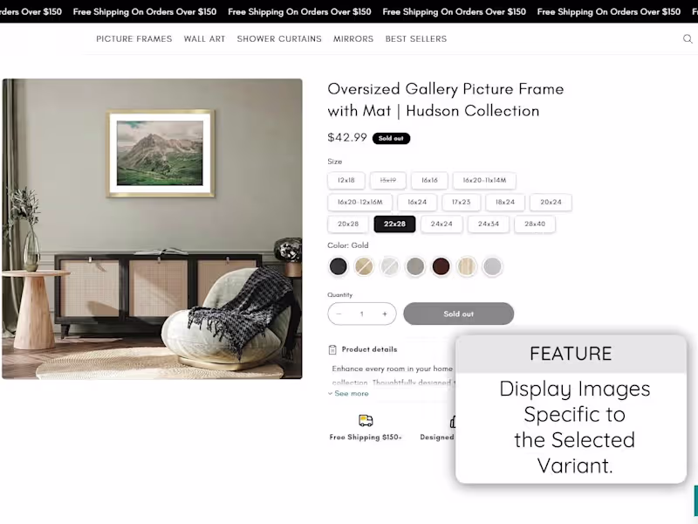Click the grey Sold out button
The width and height of the screenshot is (698, 524).
(x=459, y=314)
